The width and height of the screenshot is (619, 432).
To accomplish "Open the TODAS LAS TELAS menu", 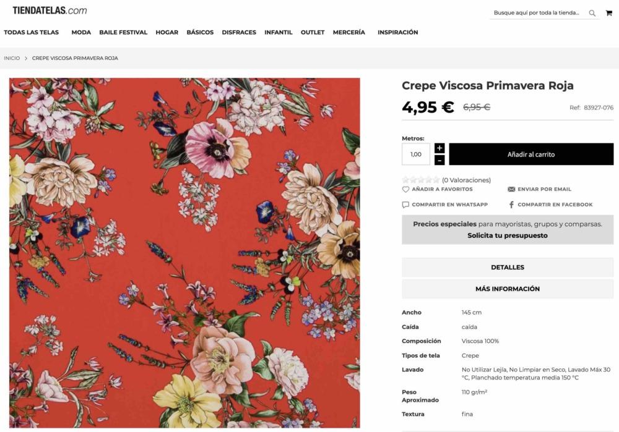I will point(32,32).
